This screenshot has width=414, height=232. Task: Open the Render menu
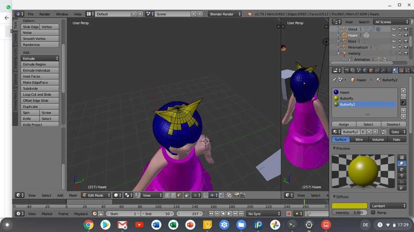coord(45,14)
